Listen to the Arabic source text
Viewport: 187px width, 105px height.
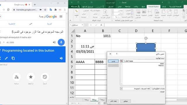click(x=54, y=42)
